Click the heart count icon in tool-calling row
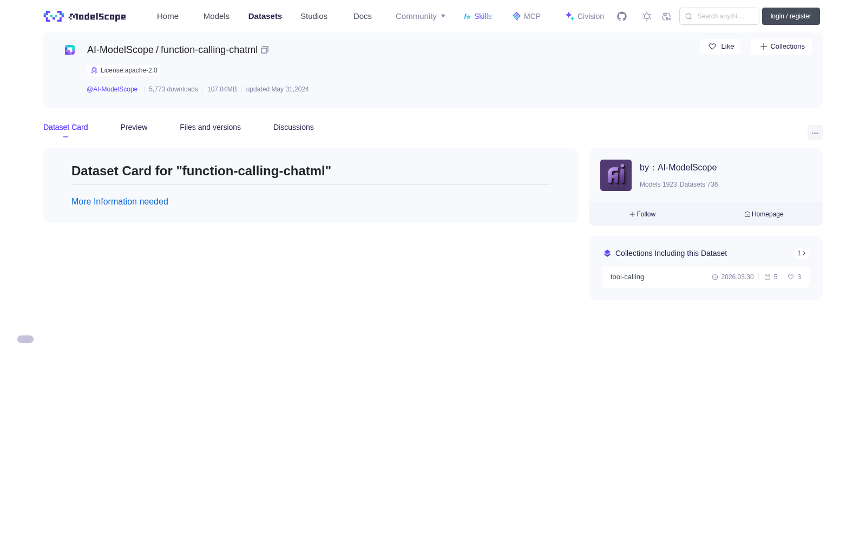The image size is (866, 541). point(791,277)
